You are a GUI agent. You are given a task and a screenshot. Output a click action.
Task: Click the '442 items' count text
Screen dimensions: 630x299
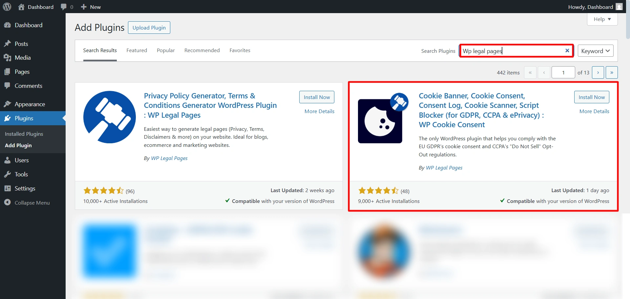point(508,72)
